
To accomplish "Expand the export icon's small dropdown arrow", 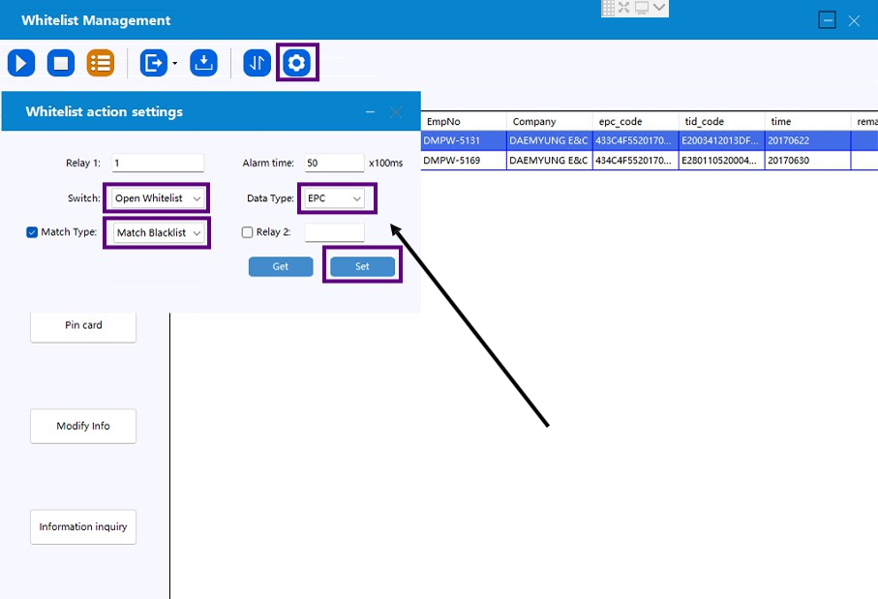I will click(174, 63).
